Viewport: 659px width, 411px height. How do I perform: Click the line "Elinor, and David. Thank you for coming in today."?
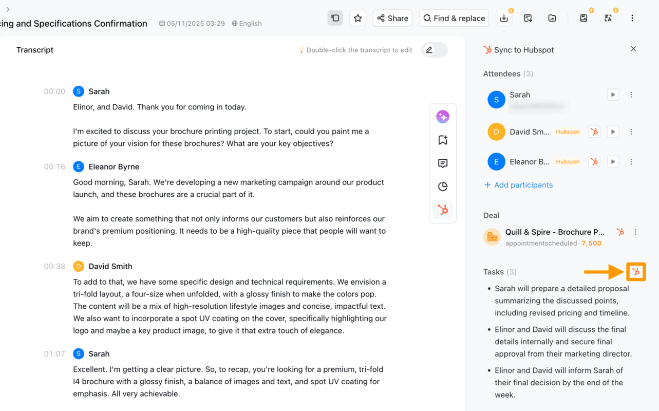tap(160, 107)
